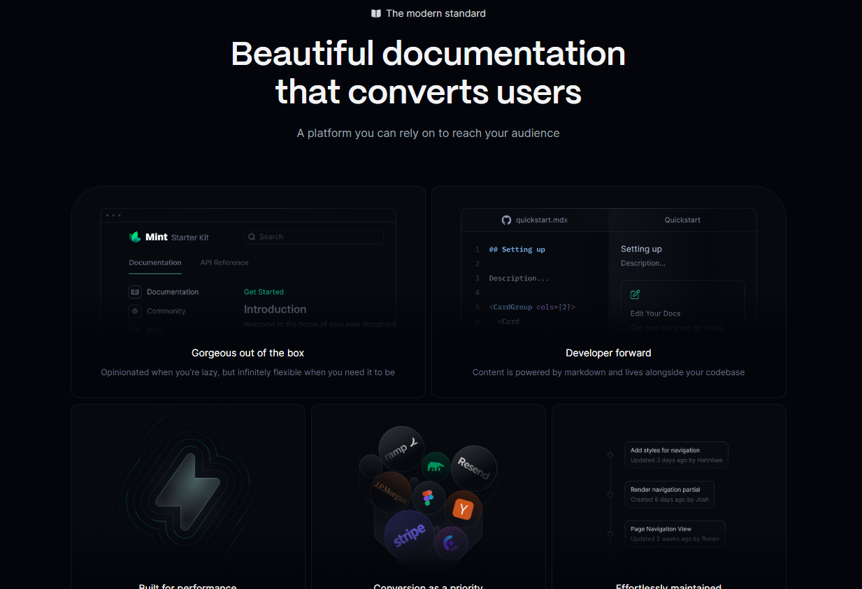Click the ramp logo bubble
The image size is (862, 589).
tap(402, 449)
